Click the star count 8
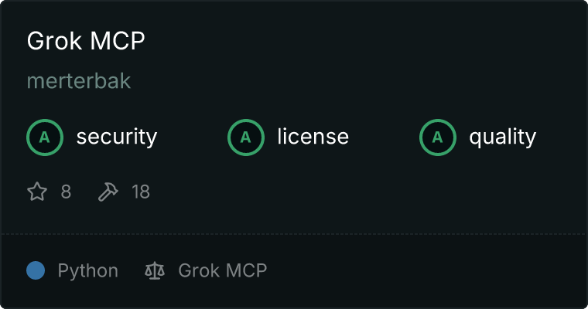 pos(66,192)
